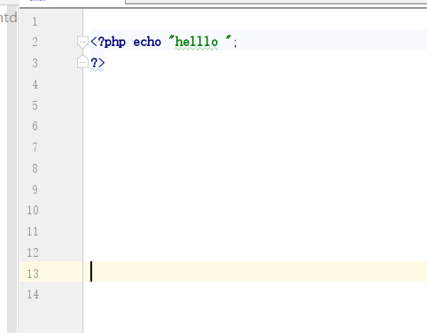Click line number 9 in the gutter
This screenshot has height=333, width=427.
tap(35, 190)
